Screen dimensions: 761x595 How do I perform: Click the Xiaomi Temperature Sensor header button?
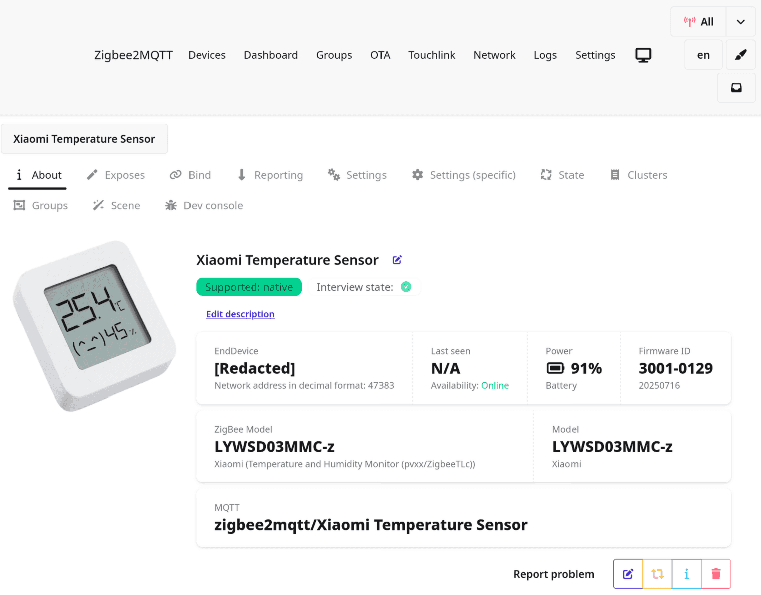pyautogui.click(x=84, y=139)
